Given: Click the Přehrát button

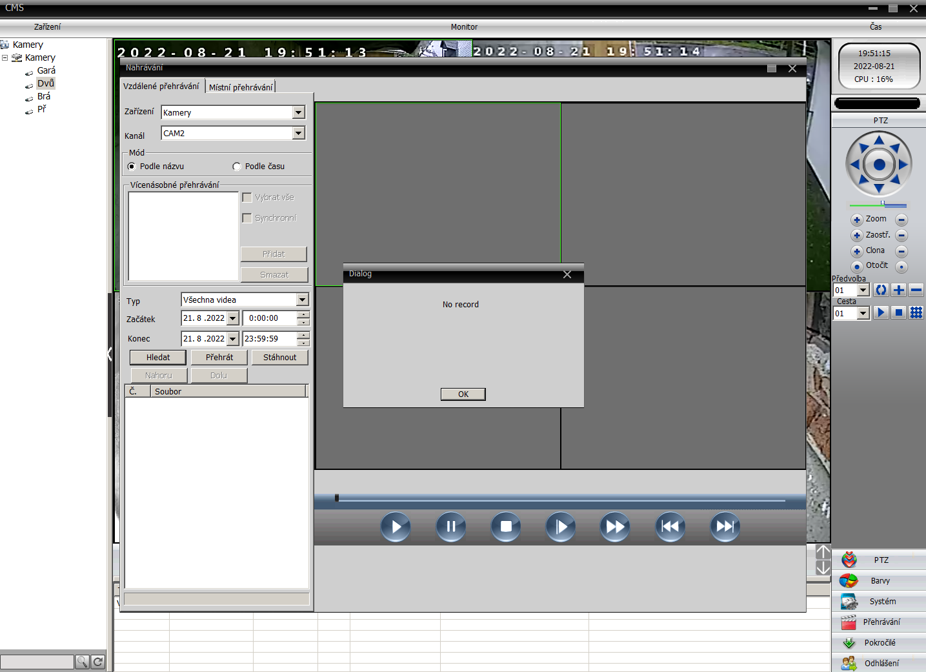Looking at the screenshot, I should pos(219,358).
